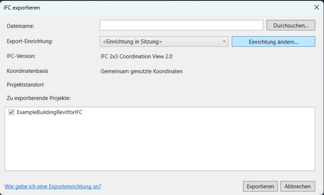Close the IFC exportieren dialog
Image resolution: width=324 pixels, height=195 pixels.
316,7
